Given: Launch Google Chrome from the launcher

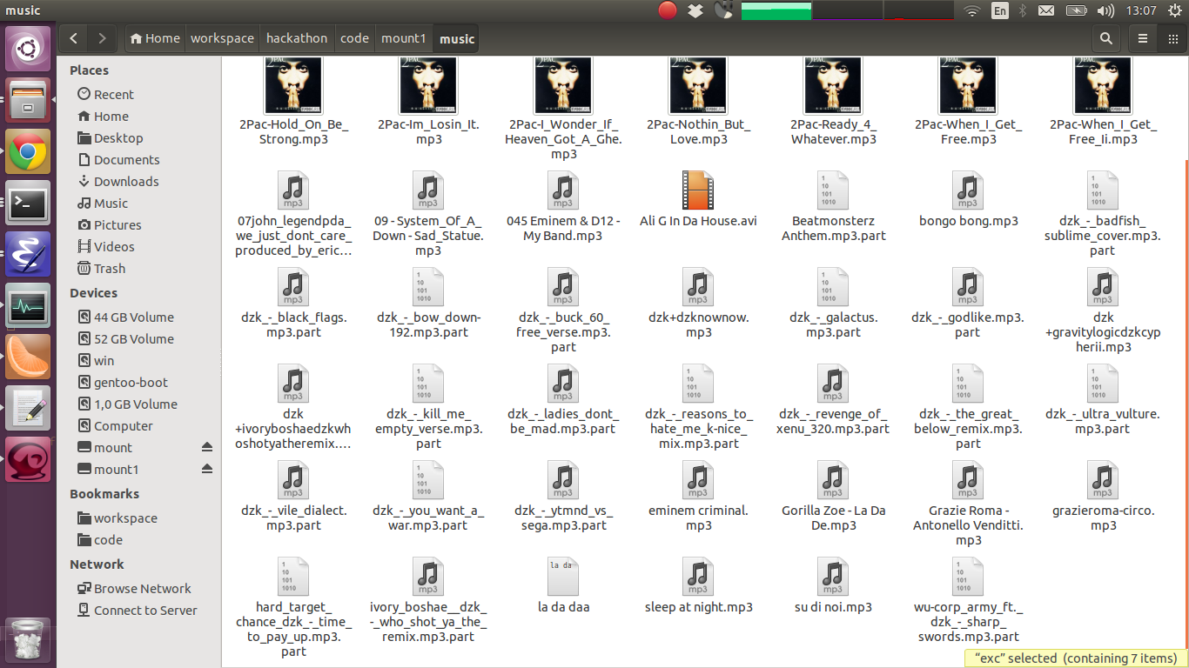Looking at the screenshot, I should coord(28,152).
